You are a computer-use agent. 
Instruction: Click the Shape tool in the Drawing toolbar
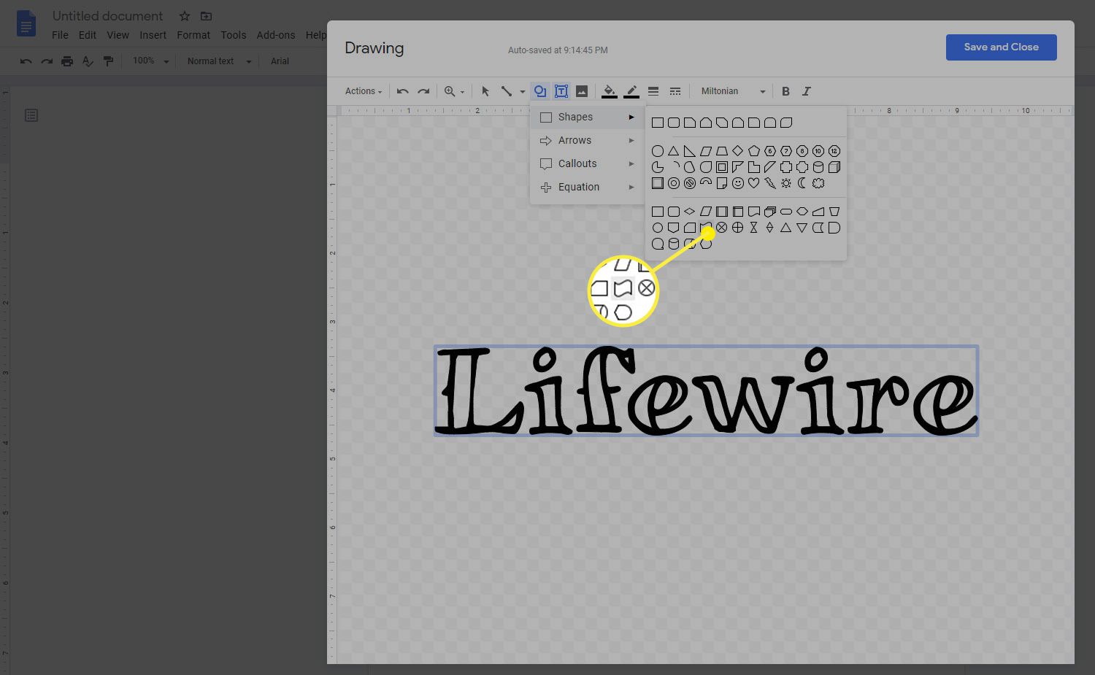pyautogui.click(x=540, y=91)
